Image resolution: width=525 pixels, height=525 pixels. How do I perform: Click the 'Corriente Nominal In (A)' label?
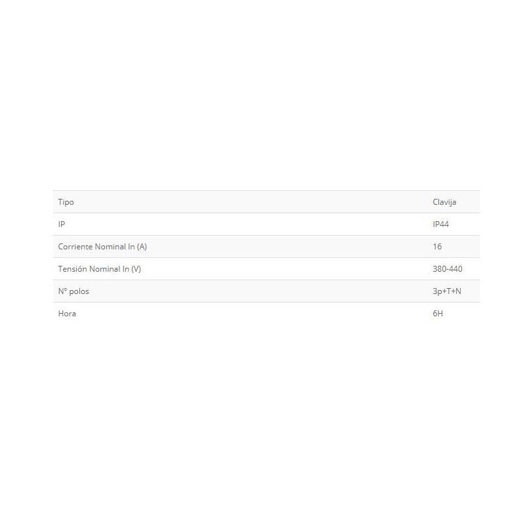[x=102, y=247]
